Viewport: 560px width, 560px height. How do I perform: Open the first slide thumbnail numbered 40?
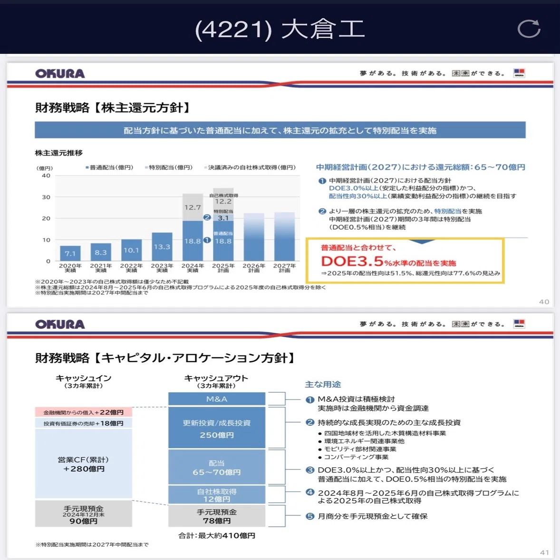coord(280,185)
